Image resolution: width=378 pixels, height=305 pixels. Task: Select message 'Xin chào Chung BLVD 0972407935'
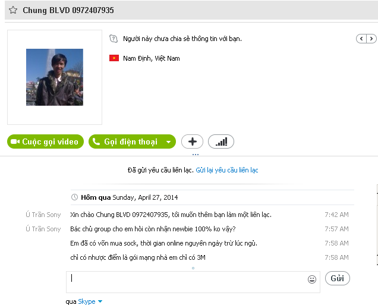[x=171, y=215]
